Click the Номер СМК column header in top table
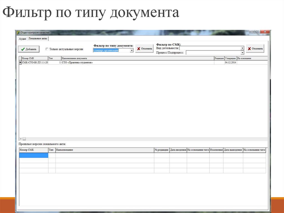Screen dimensions: 284x213 [35, 58]
